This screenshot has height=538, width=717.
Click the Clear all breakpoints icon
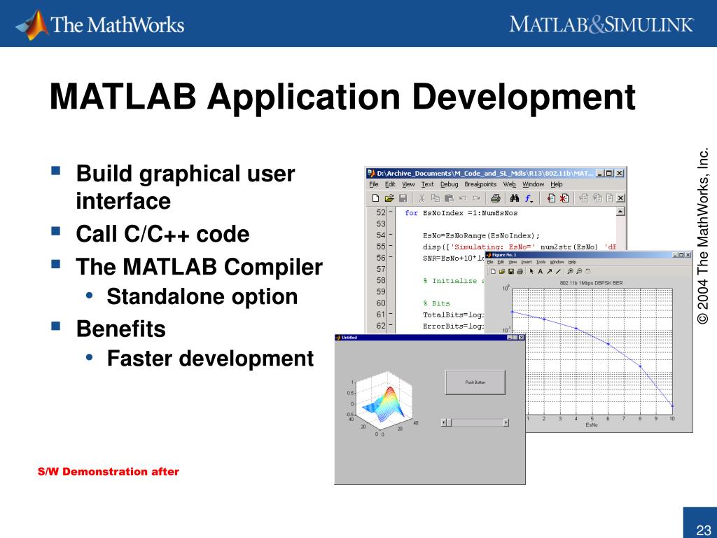click(x=564, y=198)
